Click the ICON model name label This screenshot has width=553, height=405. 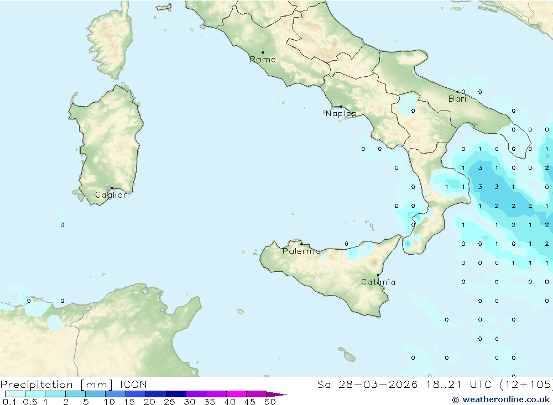click(133, 385)
